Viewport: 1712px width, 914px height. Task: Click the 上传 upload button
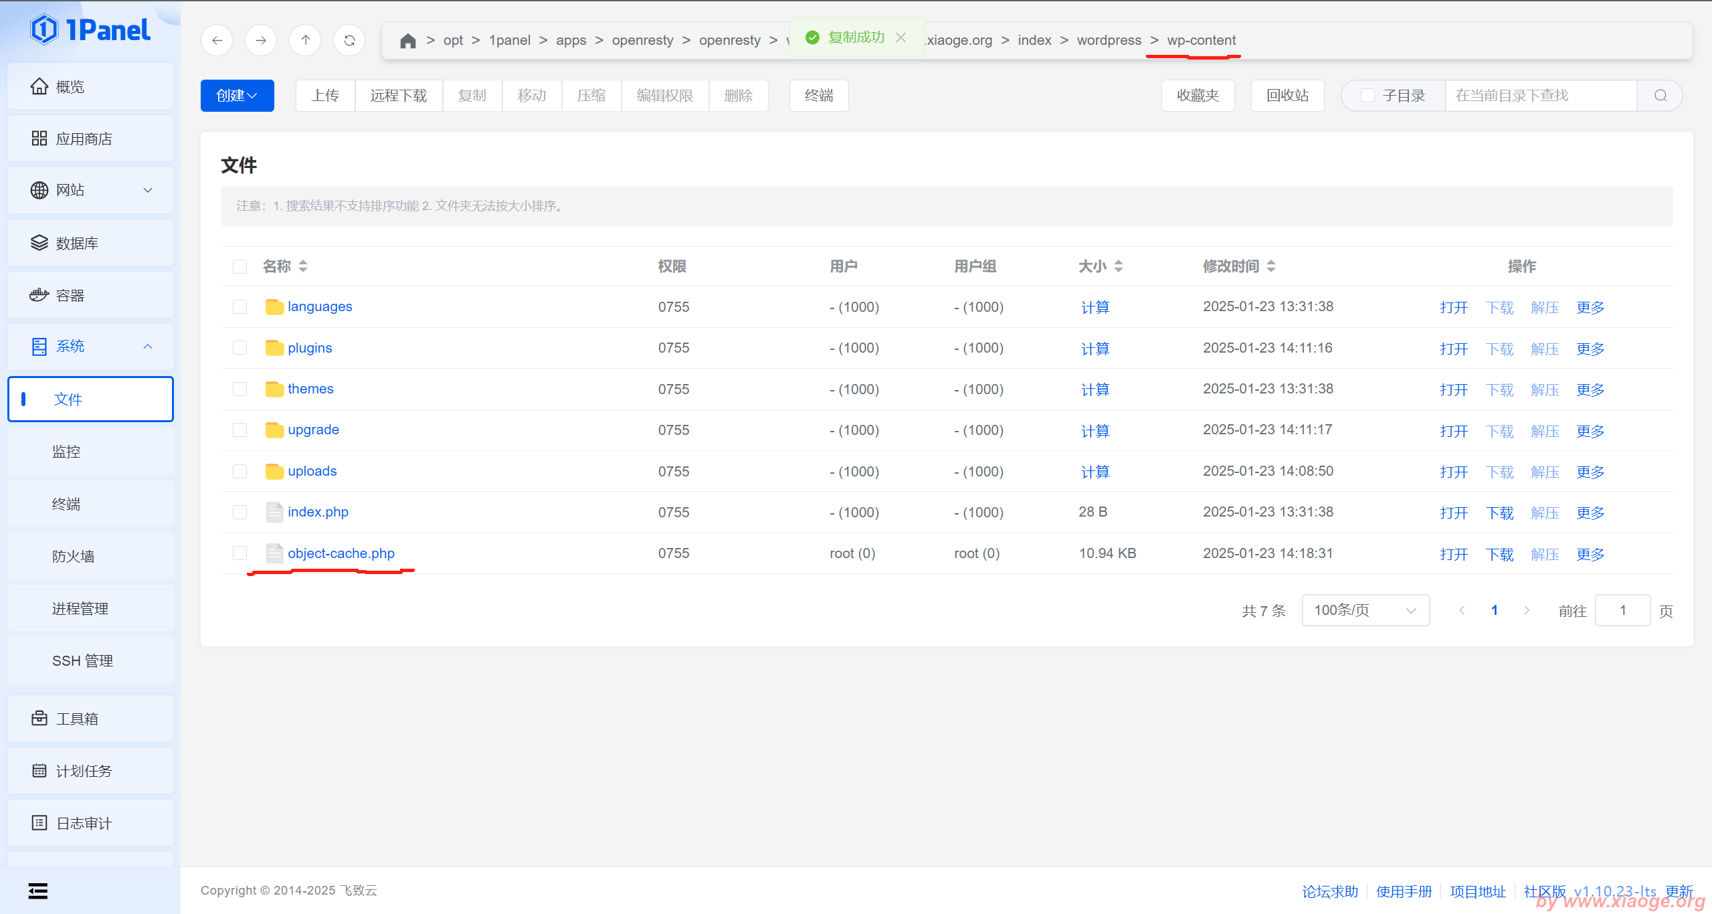(x=325, y=96)
